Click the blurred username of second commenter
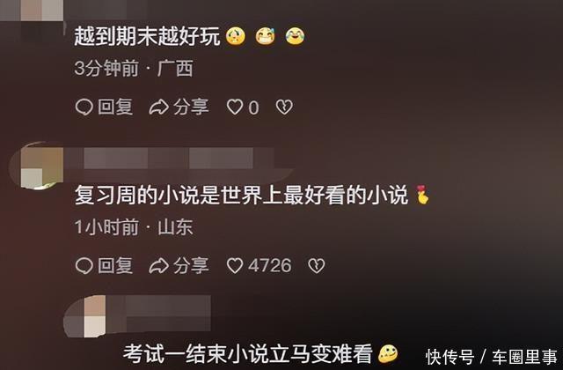This screenshot has width=563, height=370. click(x=179, y=159)
